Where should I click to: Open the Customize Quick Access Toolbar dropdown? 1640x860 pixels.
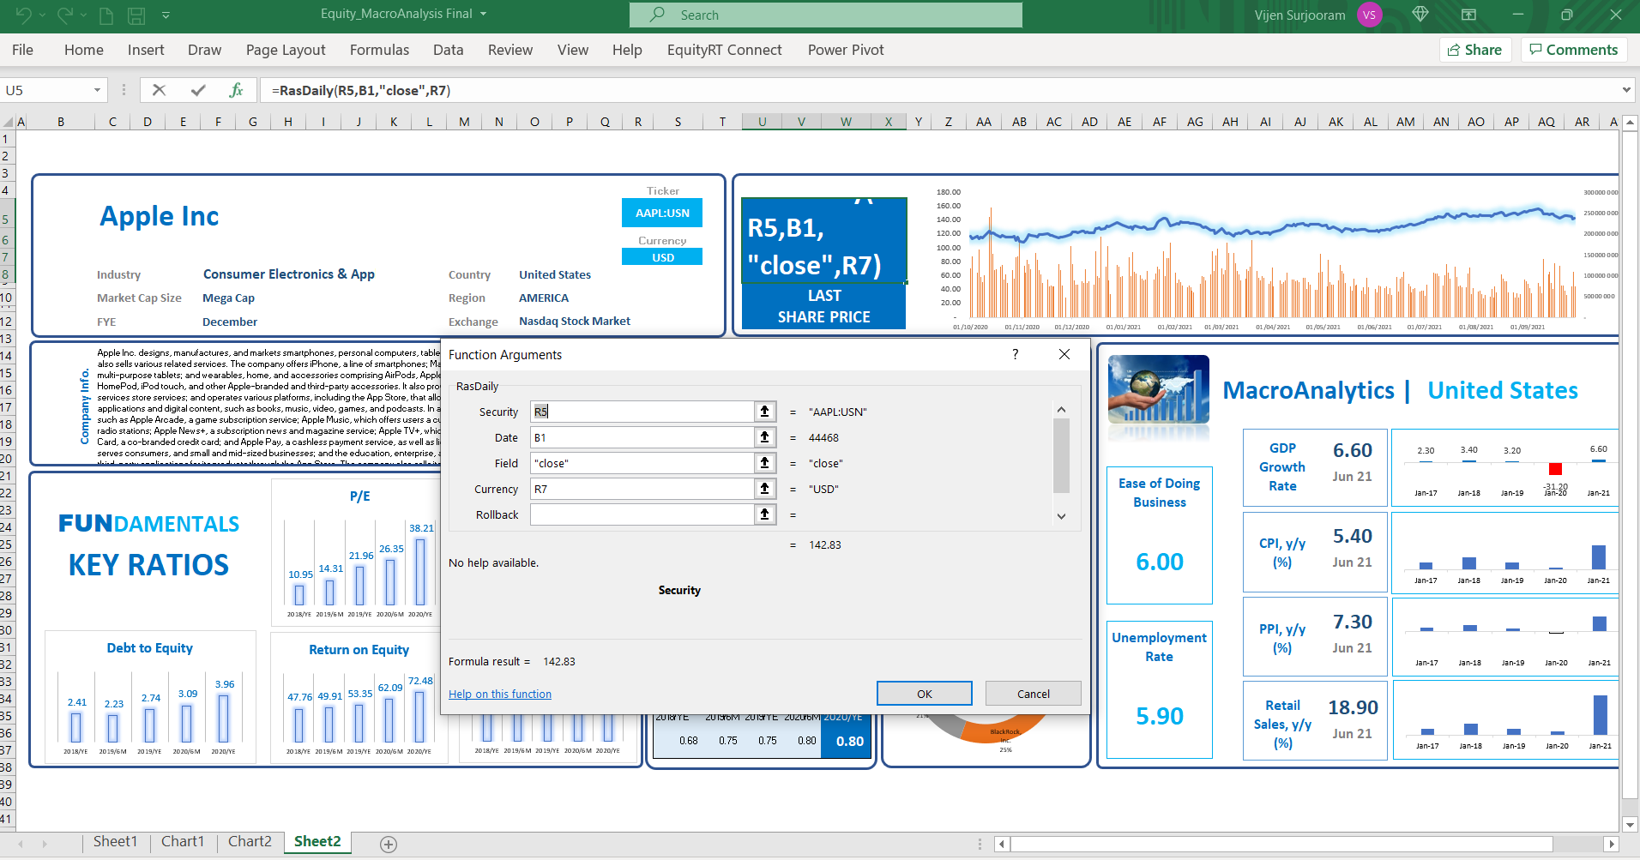166,15
